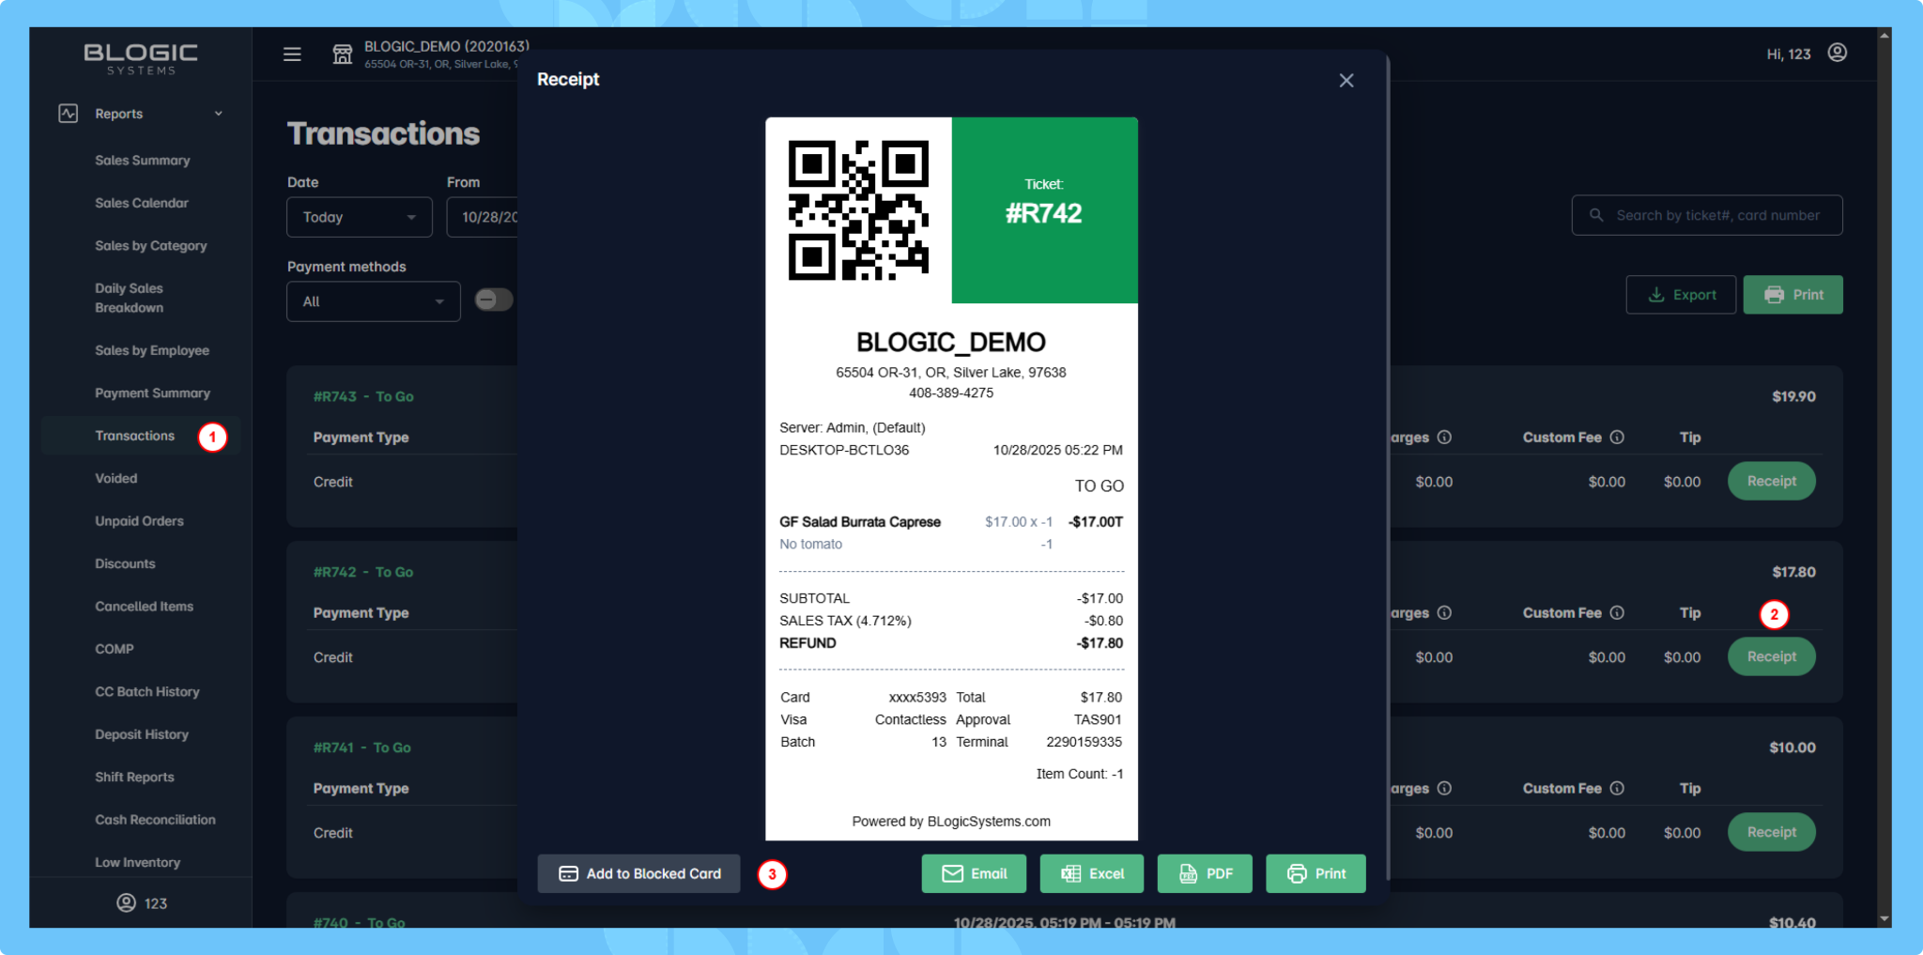This screenshot has width=1923, height=955.
Task: Print the receipt from the dialog
Action: (x=1315, y=873)
